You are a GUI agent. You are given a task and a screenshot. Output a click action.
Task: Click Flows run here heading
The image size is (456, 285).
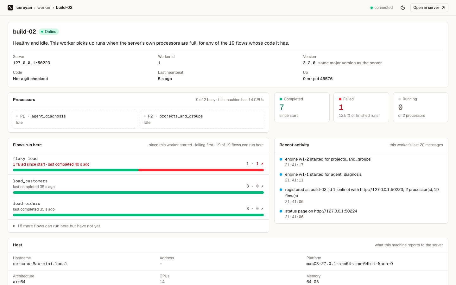pyautogui.click(x=27, y=145)
